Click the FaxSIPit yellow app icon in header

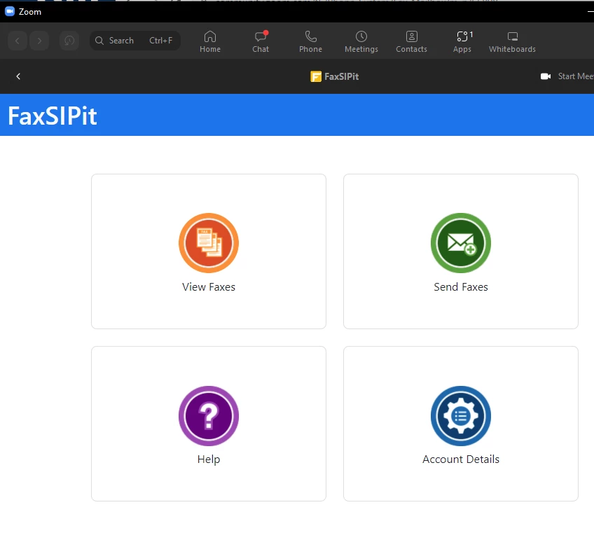pos(315,76)
